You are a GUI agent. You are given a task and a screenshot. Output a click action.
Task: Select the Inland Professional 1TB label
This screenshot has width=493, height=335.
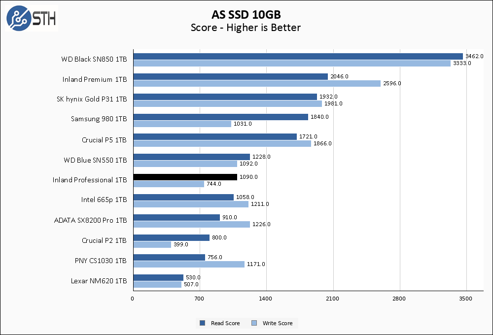pos(90,180)
